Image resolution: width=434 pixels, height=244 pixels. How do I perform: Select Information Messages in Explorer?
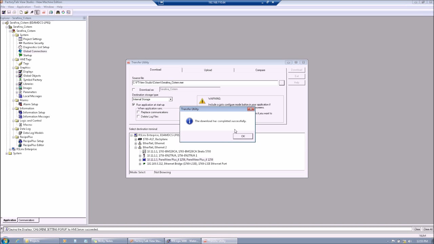coord(36,117)
